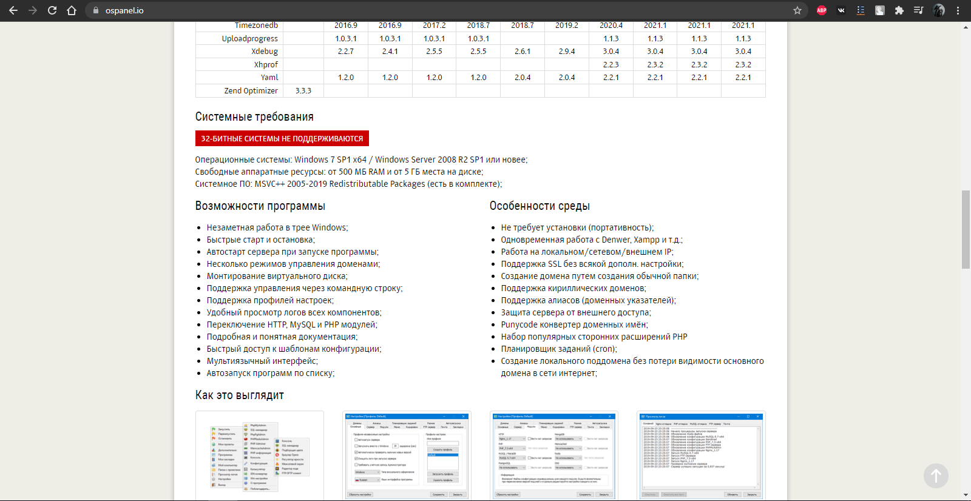Open the VK extension
This screenshot has width=971, height=501.
tap(841, 10)
